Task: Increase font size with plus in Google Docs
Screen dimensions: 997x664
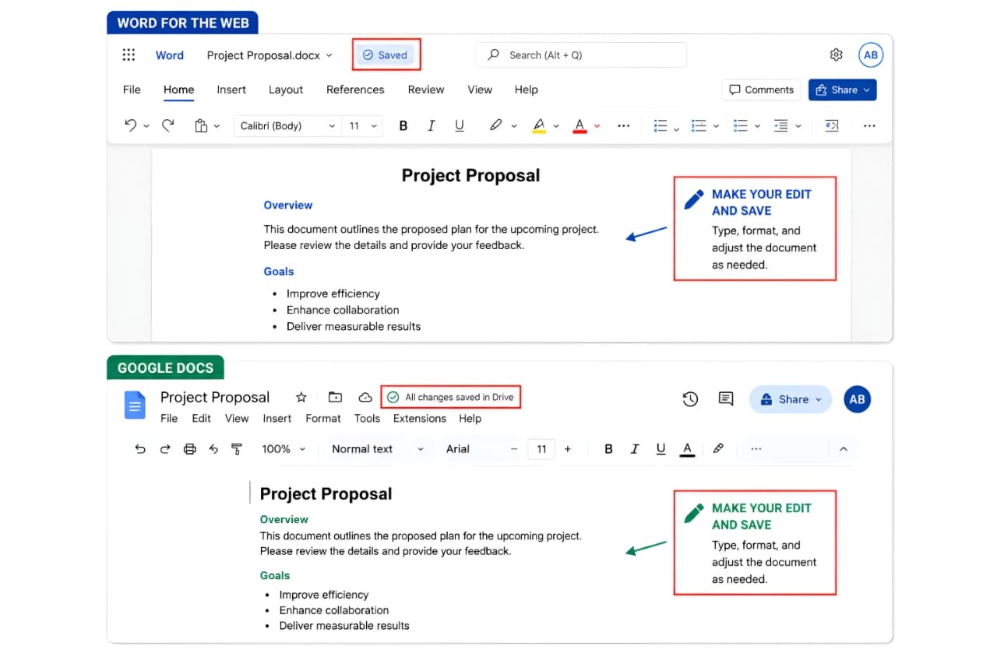Action: 567,449
